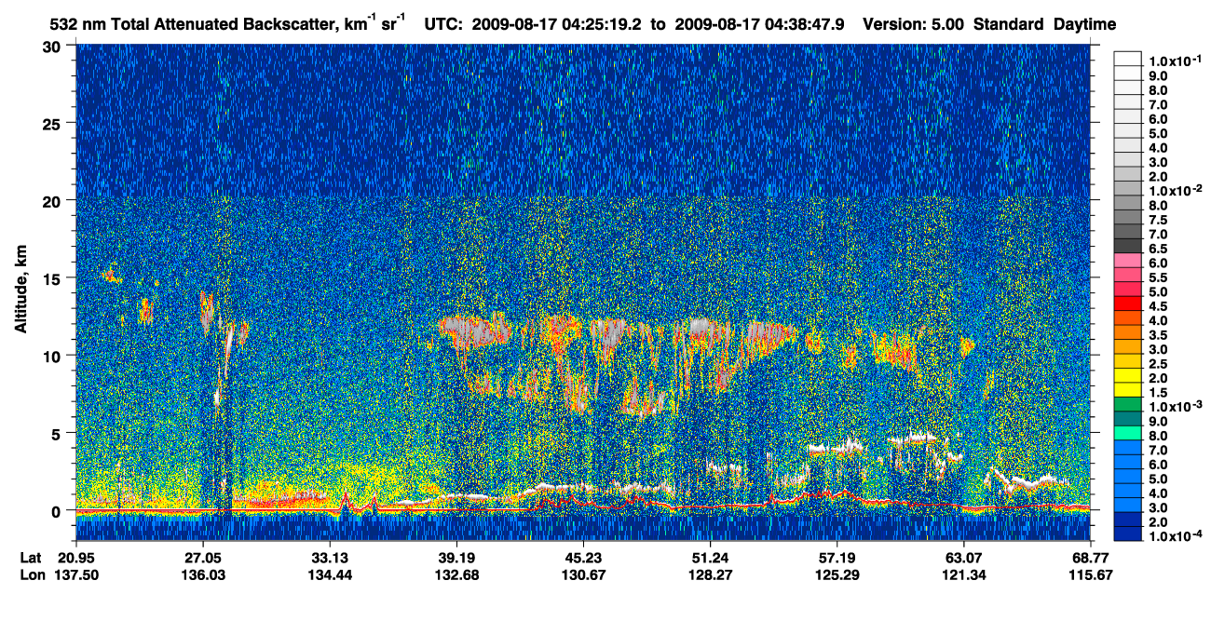Click colorbar label 2.5
1211x621 pixels.
1159,364
